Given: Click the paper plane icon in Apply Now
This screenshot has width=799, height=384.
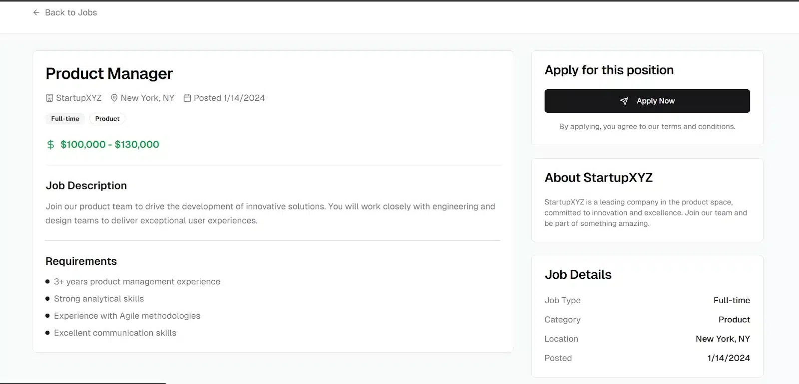Looking at the screenshot, I should 624,101.
